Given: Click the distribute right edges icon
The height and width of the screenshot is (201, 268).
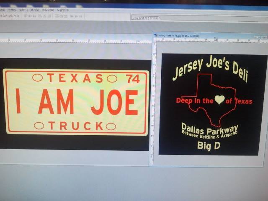Looking at the screenshot, I should 80,16.
